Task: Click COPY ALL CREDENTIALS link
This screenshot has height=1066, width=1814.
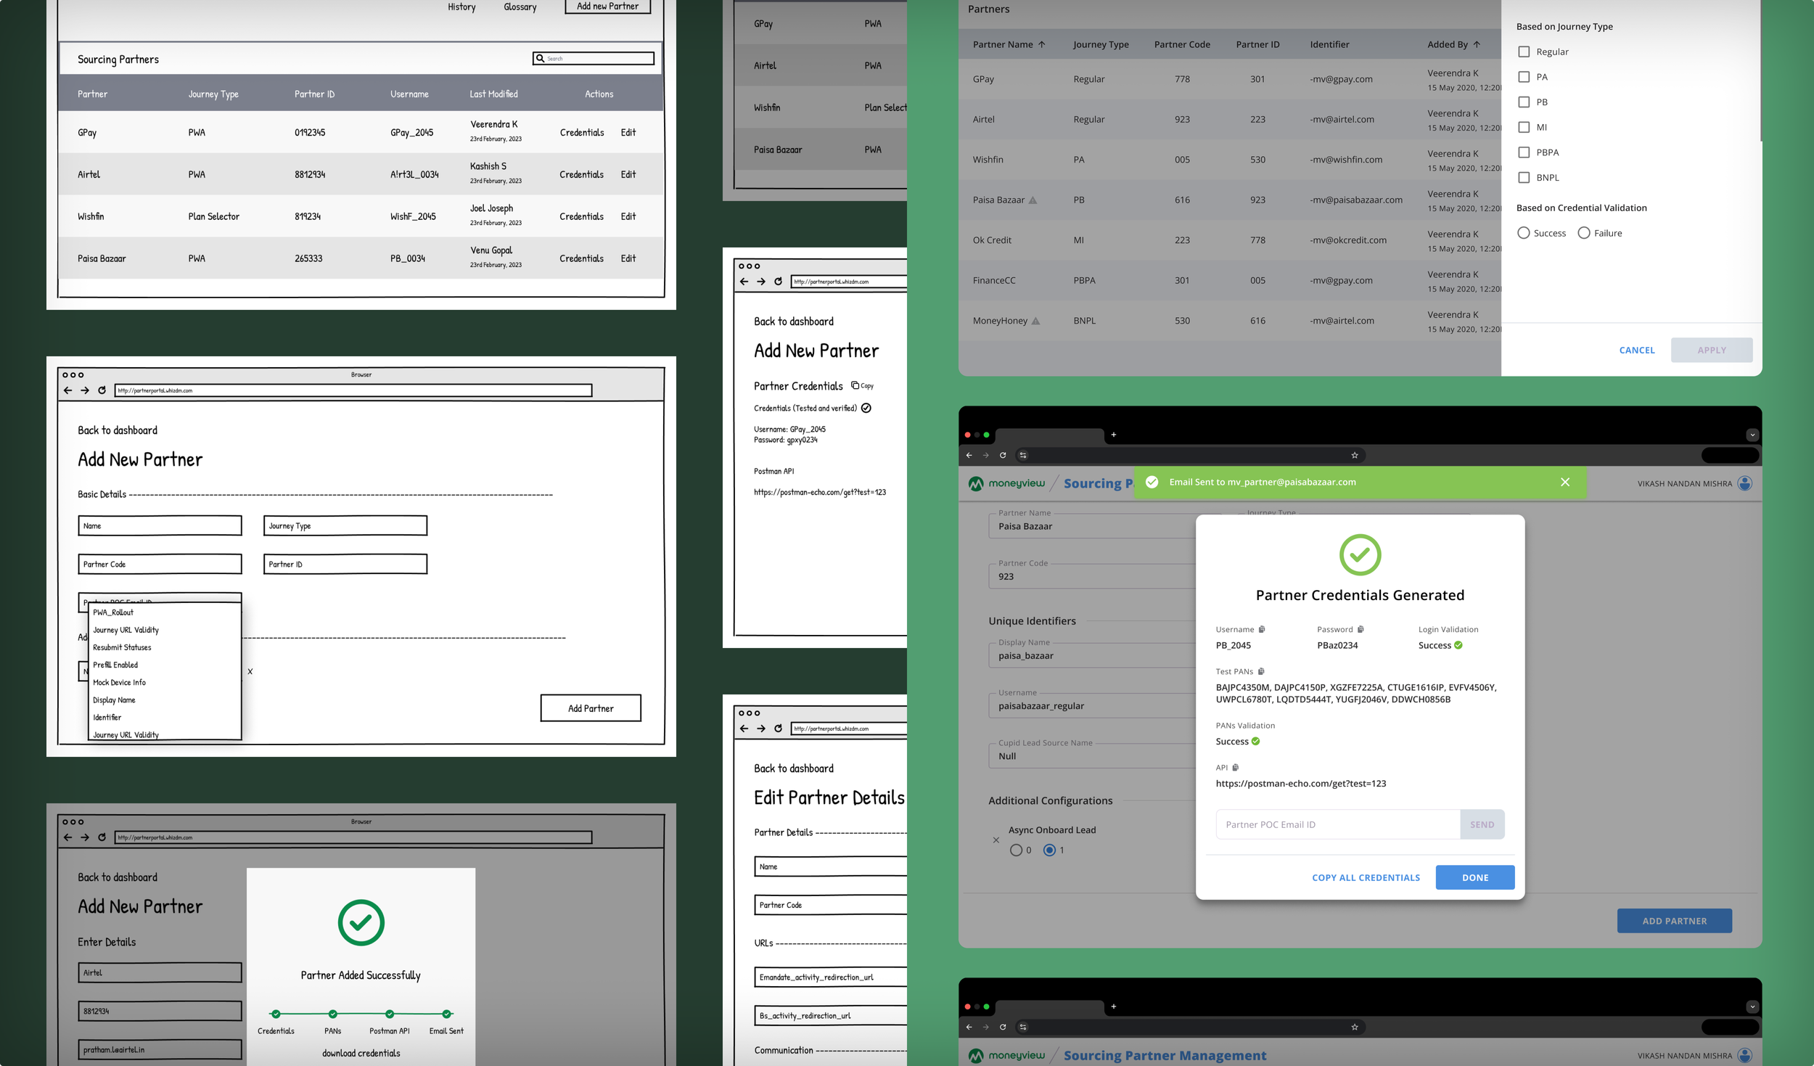Action: pos(1366,877)
